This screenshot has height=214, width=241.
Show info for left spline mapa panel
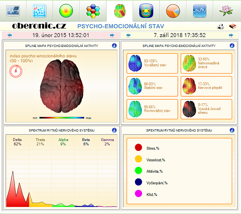coord(114,46)
